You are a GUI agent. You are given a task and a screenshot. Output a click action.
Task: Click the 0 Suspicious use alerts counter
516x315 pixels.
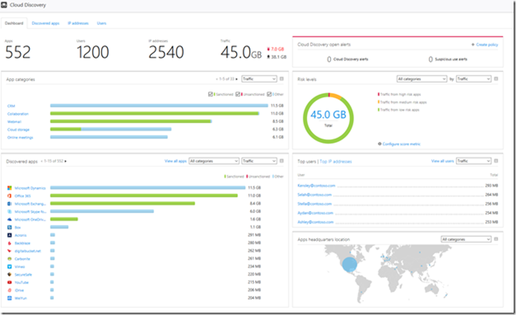[448, 60]
